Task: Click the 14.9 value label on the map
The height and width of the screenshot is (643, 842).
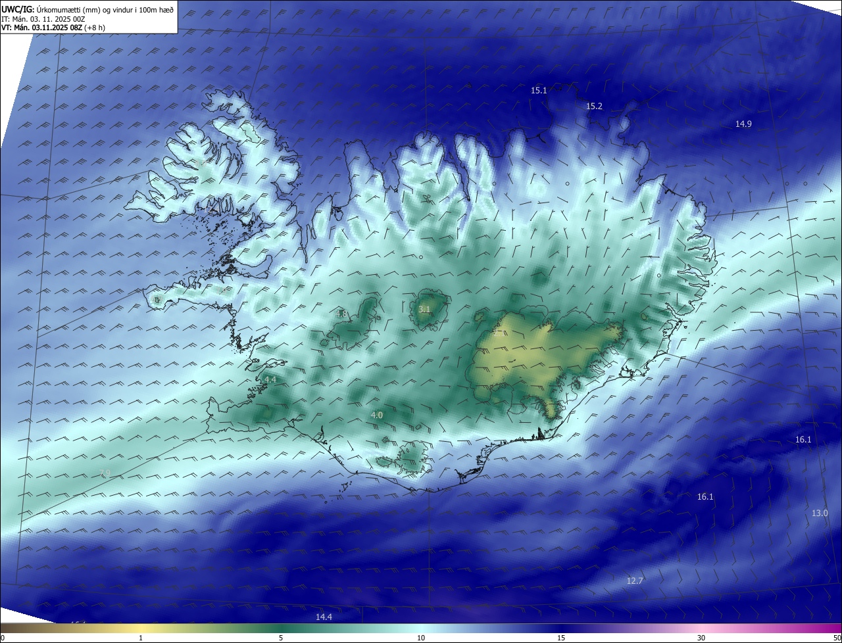Action: pos(743,124)
